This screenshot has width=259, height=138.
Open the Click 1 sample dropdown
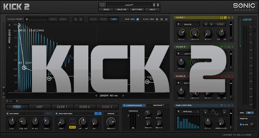coord(188,24)
